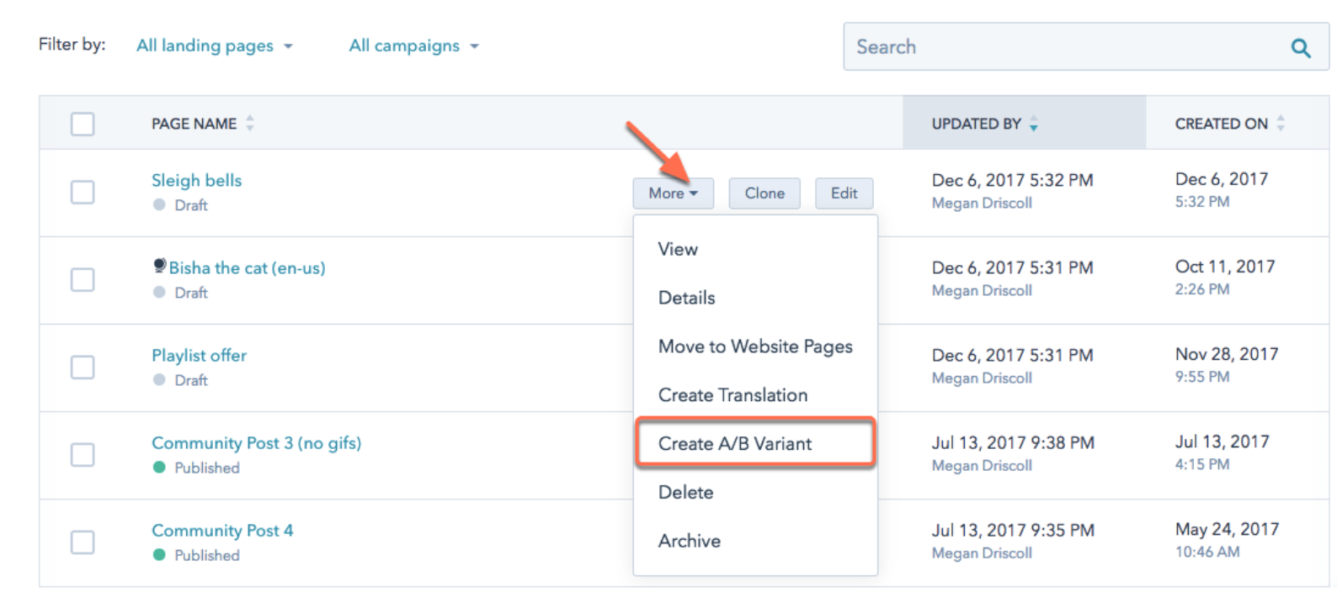Screen dimensions: 1337x592
Task: Select Archive from the More menu
Action: (689, 541)
